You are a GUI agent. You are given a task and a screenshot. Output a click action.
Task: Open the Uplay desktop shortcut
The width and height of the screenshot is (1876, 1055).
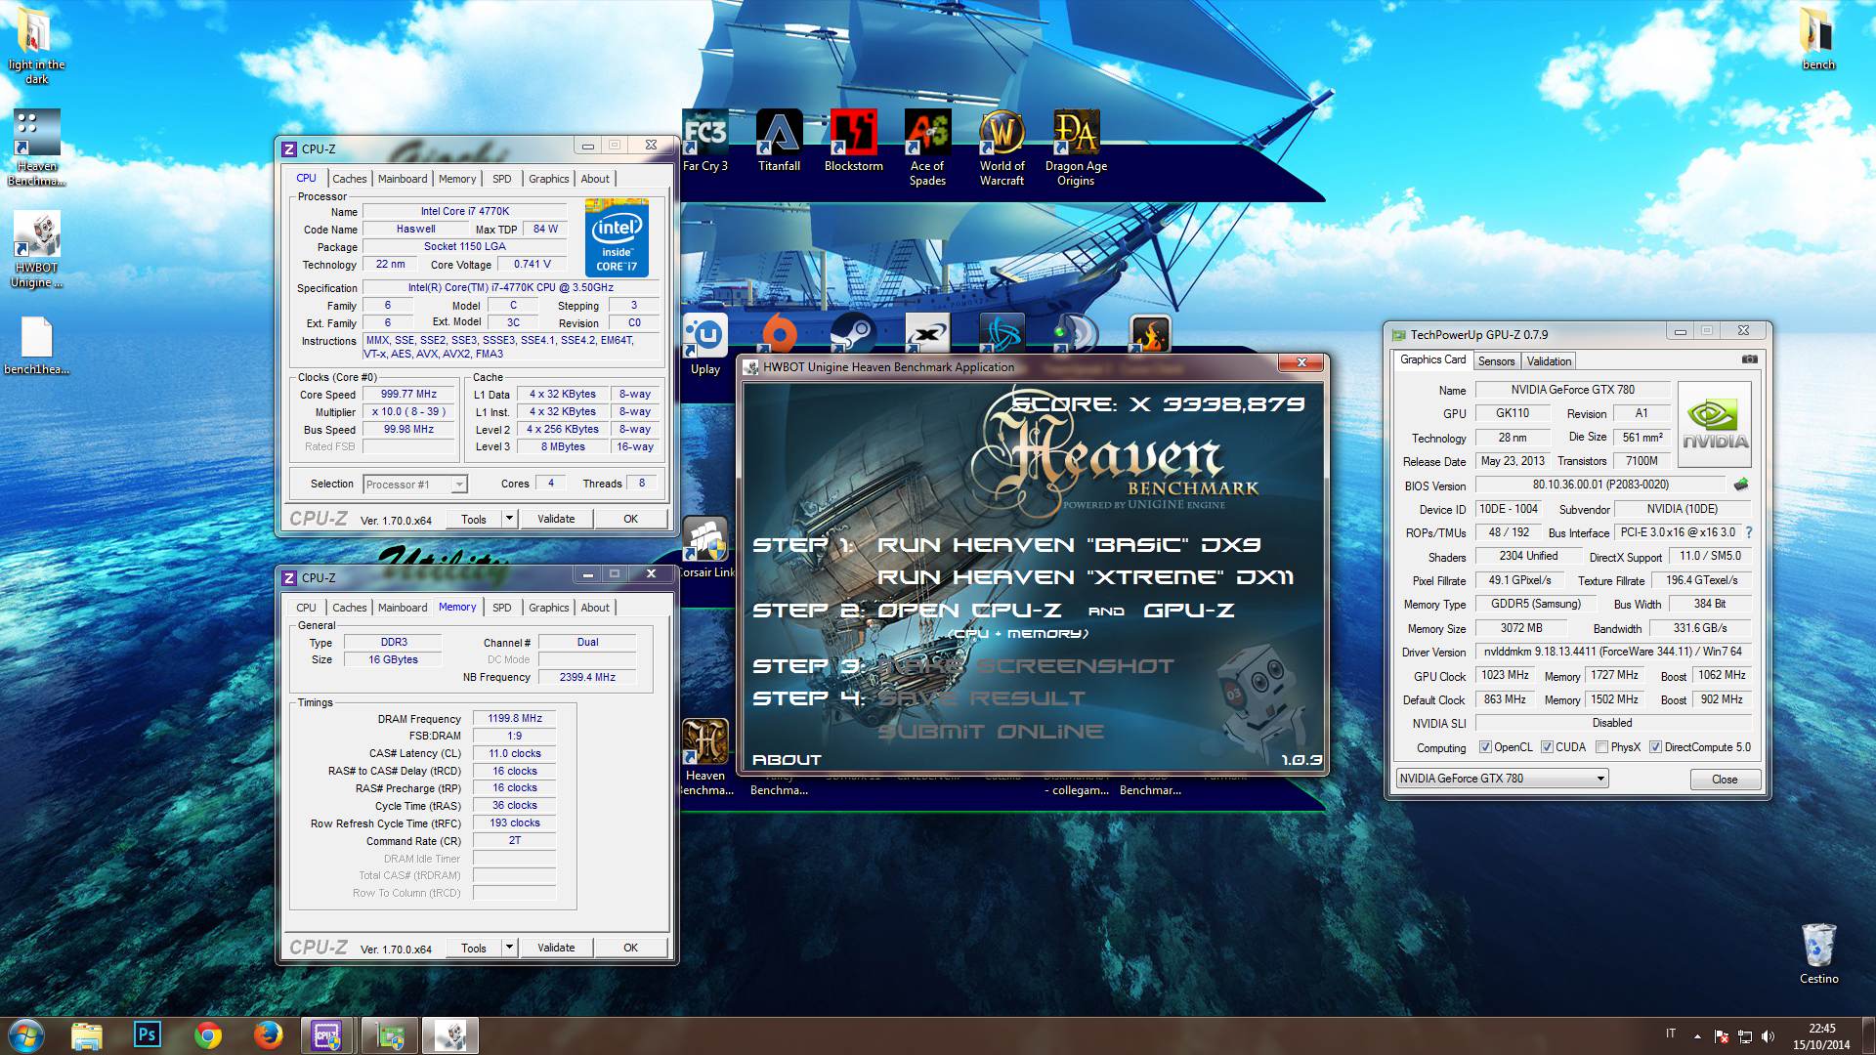coord(705,345)
